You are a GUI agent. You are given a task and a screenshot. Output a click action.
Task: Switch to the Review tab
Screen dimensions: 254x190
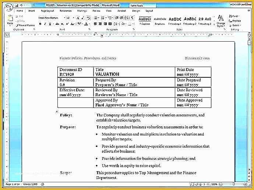[x=96, y=11]
